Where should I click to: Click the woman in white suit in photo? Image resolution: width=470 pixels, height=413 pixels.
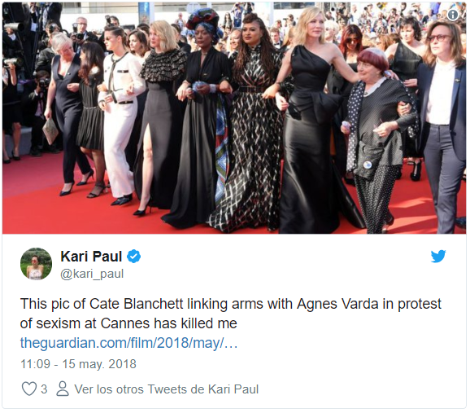[x=120, y=120]
